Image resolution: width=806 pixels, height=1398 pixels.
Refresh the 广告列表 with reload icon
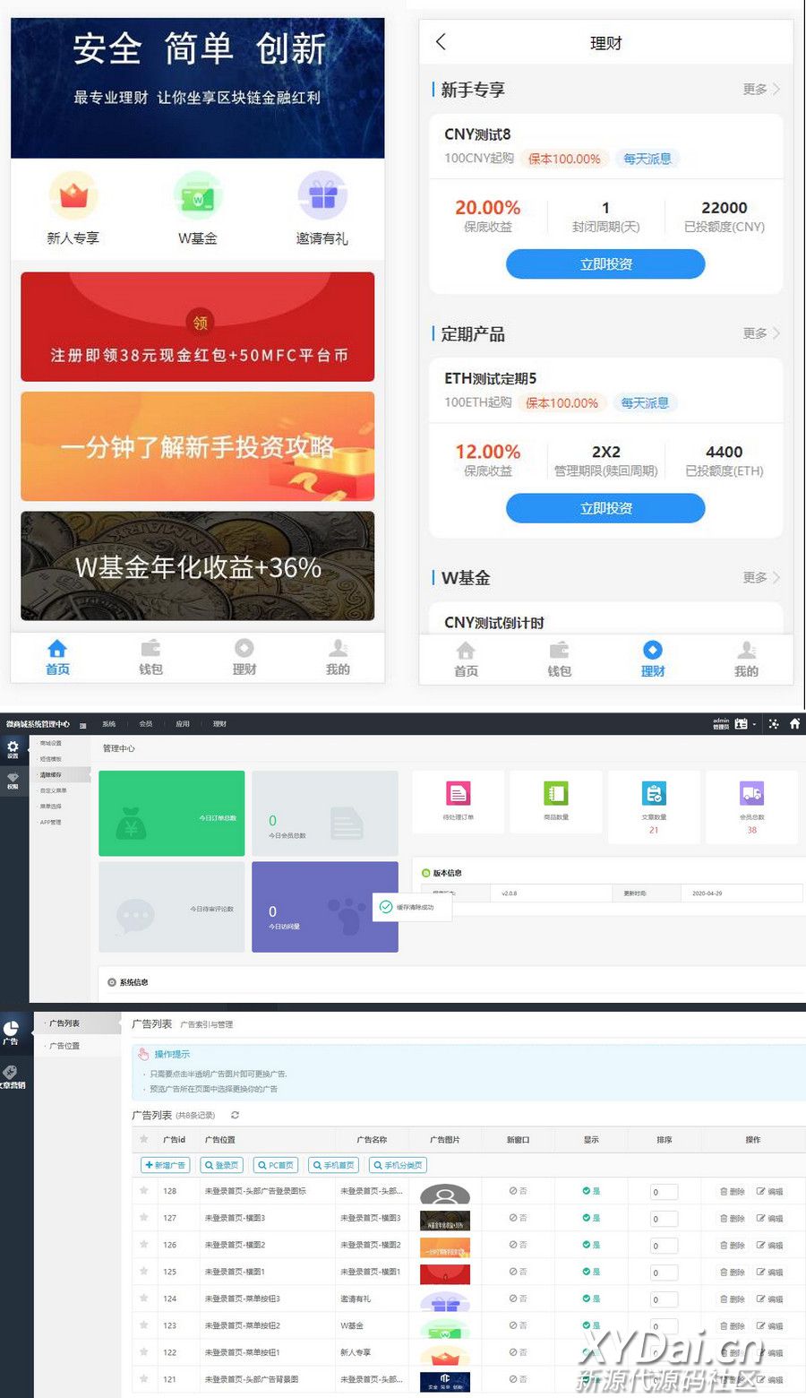[236, 1116]
